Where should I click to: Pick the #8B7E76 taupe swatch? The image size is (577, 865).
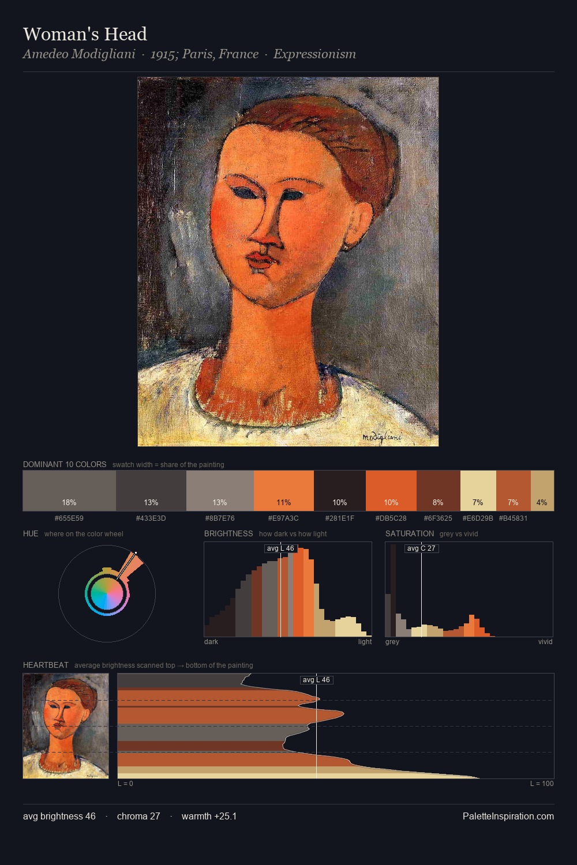[220, 491]
